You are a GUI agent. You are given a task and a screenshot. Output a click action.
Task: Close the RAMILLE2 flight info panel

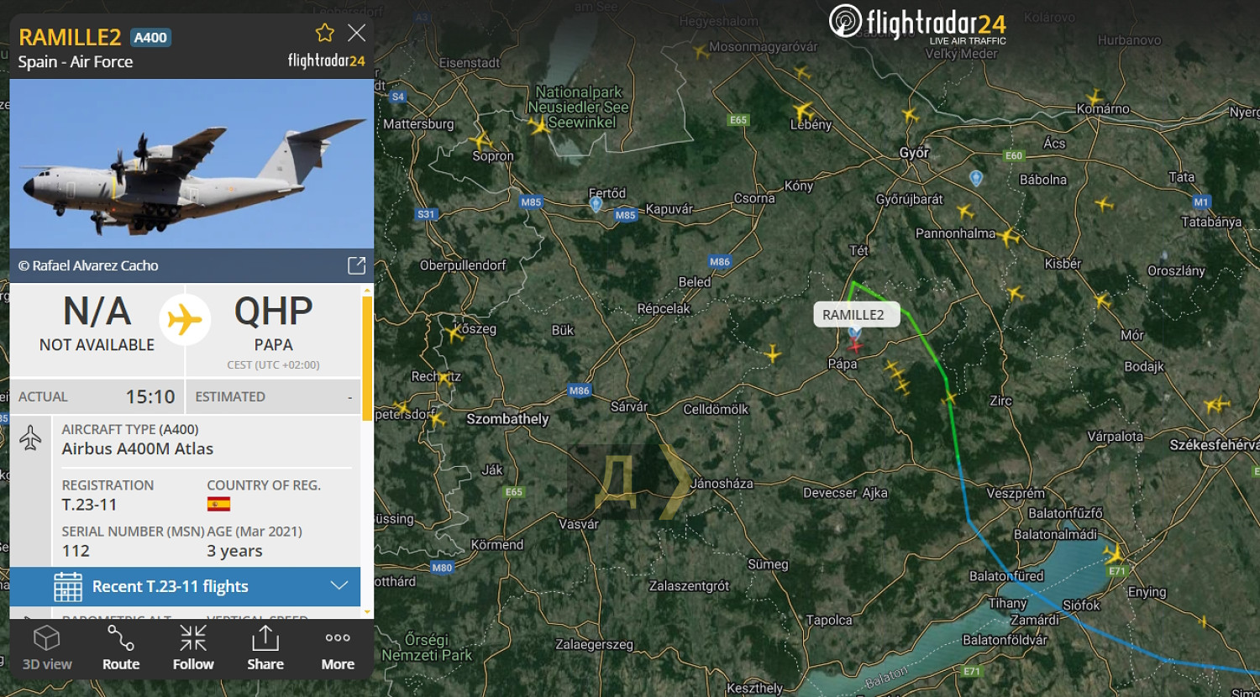pyautogui.click(x=357, y=33)
